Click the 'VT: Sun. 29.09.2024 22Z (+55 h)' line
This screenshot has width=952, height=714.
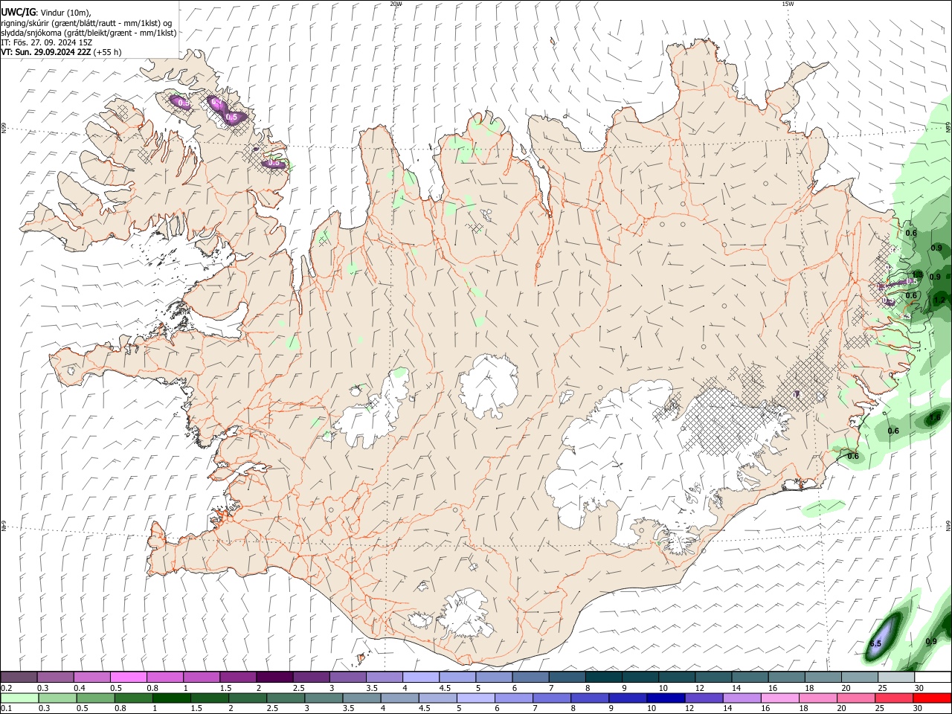click(61, 52)
